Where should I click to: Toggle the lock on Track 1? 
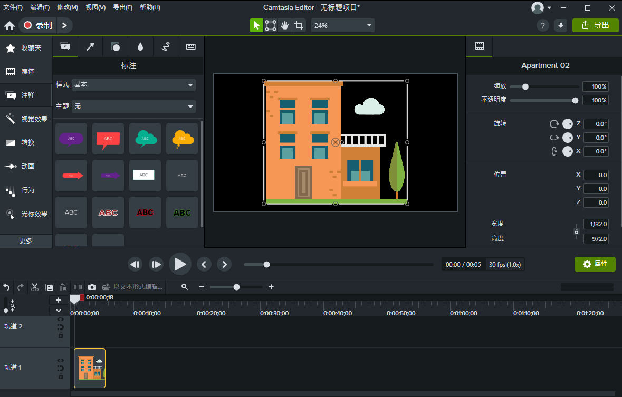click(x=61, y=376)
